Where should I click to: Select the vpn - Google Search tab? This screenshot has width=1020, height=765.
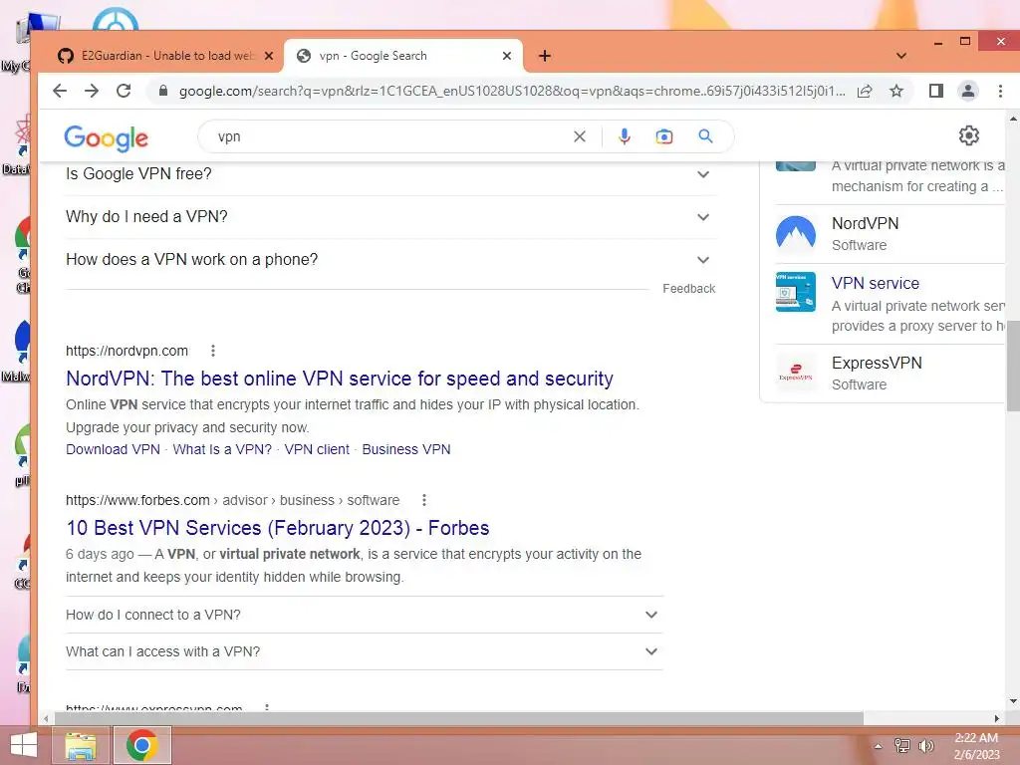click(403, 56)
